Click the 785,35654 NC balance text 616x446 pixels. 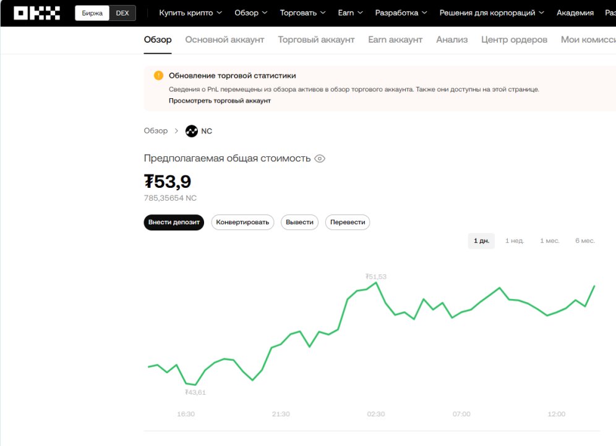(x=170, y=198)
